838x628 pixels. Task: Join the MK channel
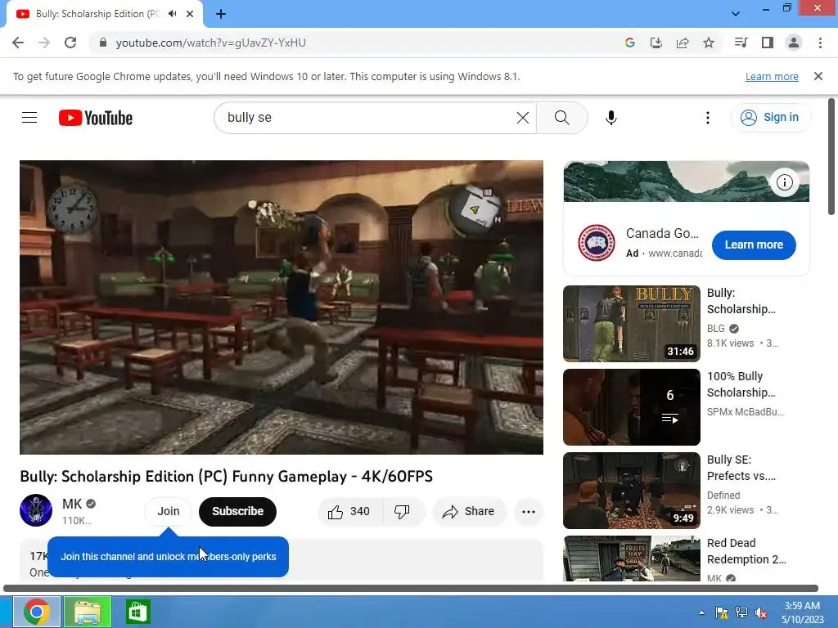tap(169, 512)
